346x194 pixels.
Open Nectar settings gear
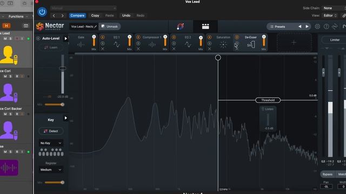(317, 26)
